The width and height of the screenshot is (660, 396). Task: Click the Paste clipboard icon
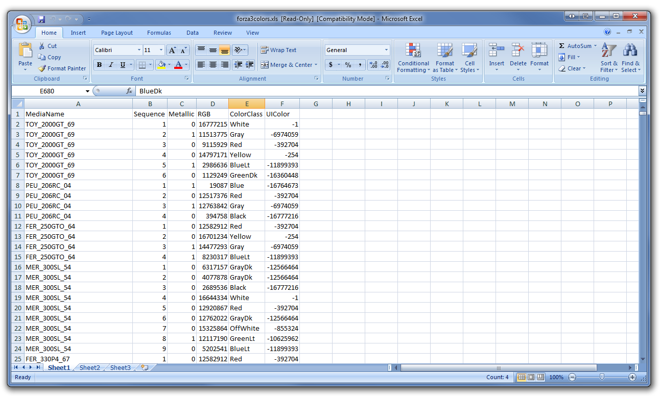point(25,50)
